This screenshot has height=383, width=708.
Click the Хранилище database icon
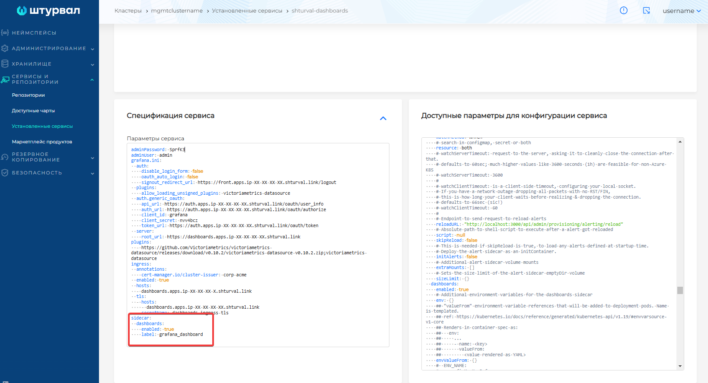[5, 64]
